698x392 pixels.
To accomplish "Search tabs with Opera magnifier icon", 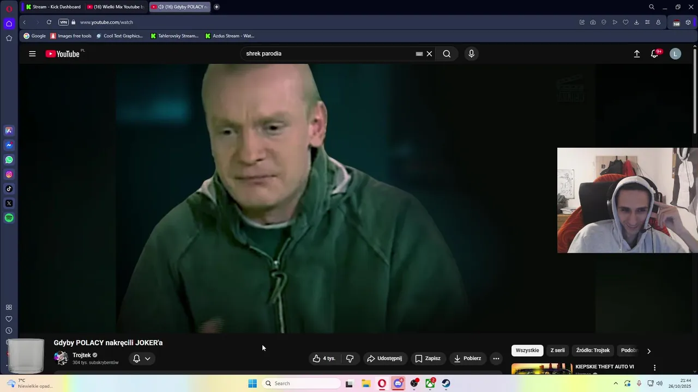I will [651, 7].
